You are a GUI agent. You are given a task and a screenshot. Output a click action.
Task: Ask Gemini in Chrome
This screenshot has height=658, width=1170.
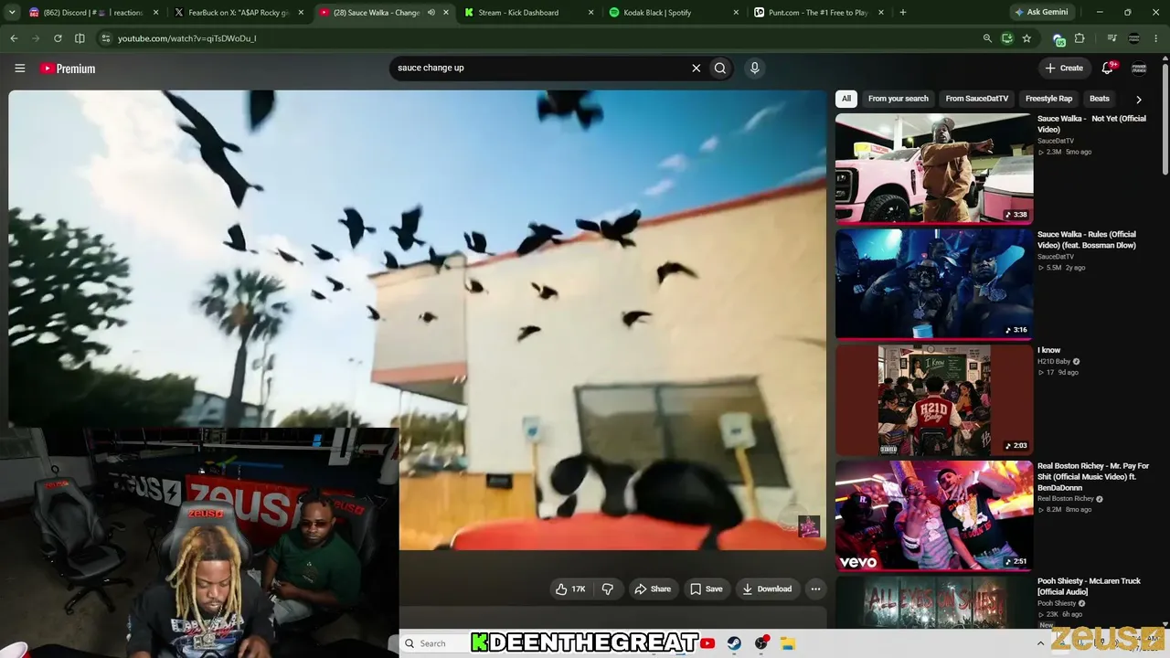point(1041,13)
